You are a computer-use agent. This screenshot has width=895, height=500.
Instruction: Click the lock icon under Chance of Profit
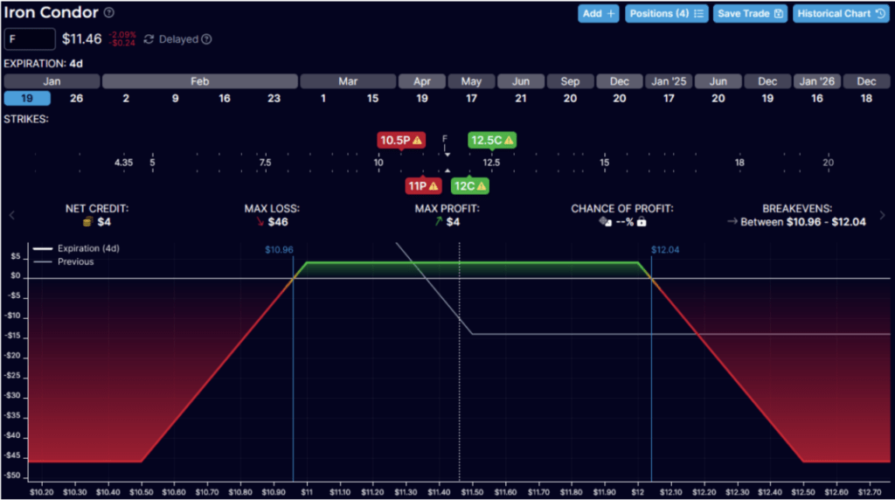[x=642, y=222]
